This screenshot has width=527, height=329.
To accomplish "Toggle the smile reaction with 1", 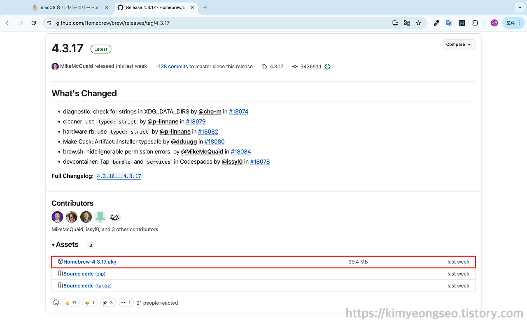I will pos(90,303).
